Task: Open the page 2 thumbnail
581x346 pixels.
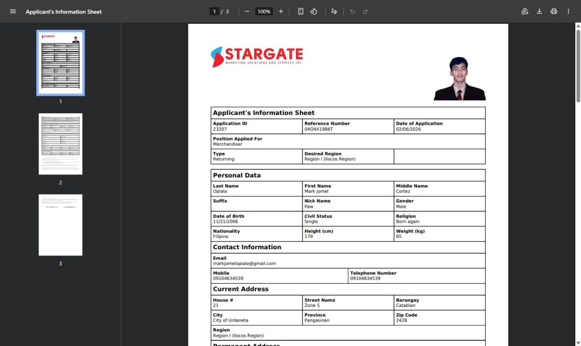Action: tap(61, 144)
